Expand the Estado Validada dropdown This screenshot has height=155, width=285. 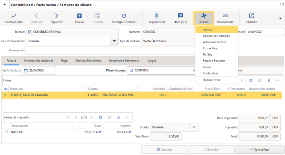pos(194,127)
